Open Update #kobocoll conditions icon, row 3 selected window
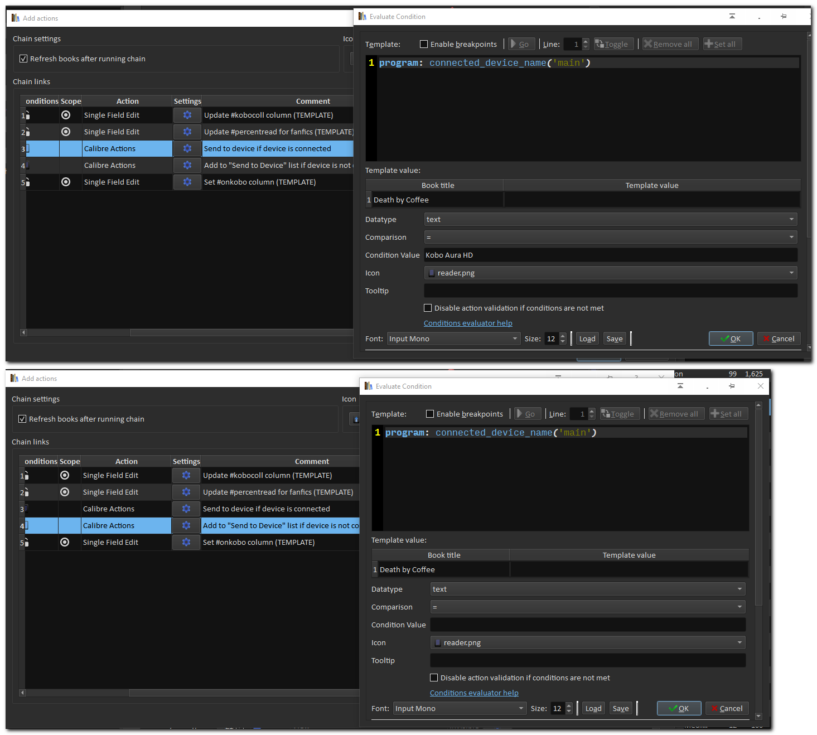The image size is (817, 735). [x=27, y=115]
